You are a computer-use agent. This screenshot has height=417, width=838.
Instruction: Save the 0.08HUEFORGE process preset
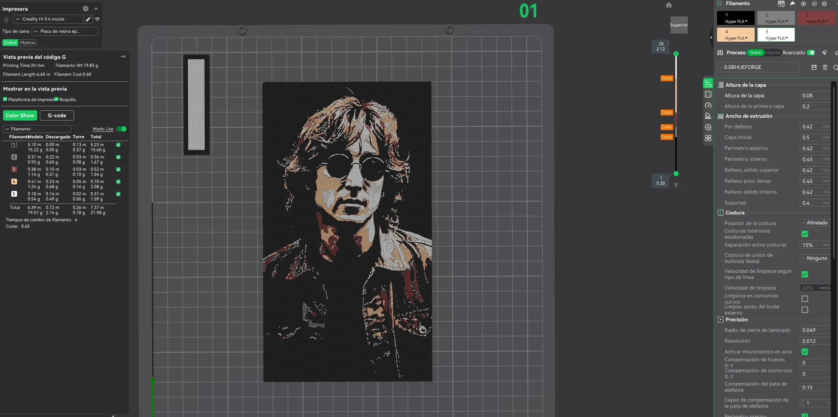click(814, 67)
